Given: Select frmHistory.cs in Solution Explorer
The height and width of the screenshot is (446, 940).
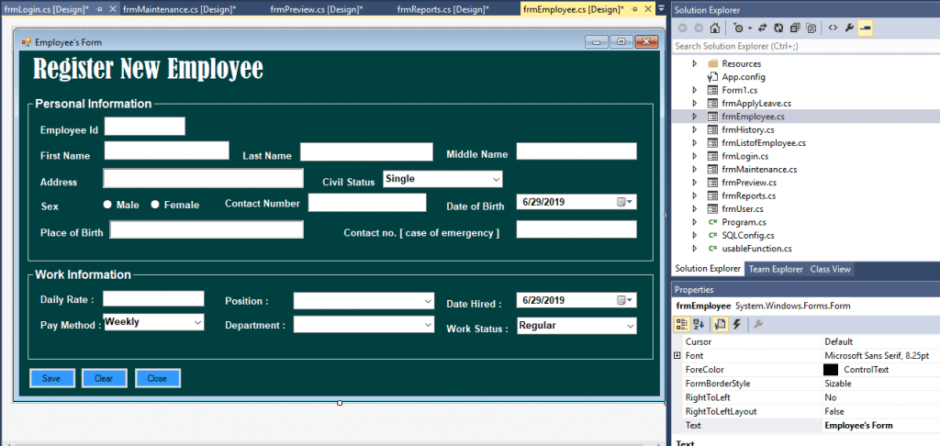Looking at the screenshot, I should coord(747,129).
